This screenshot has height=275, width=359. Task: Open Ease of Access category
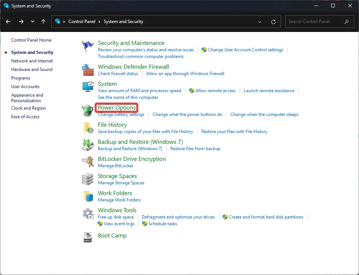[x=25, y=116]
